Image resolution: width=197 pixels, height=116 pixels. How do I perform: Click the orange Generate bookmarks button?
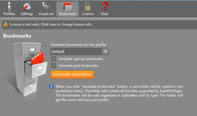[72, 74]
